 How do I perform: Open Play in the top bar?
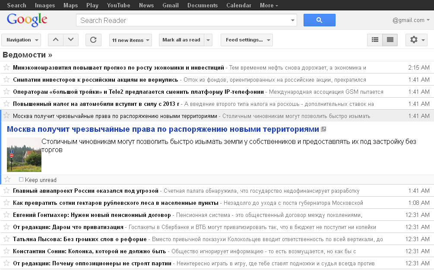click(x=92, y=5)
